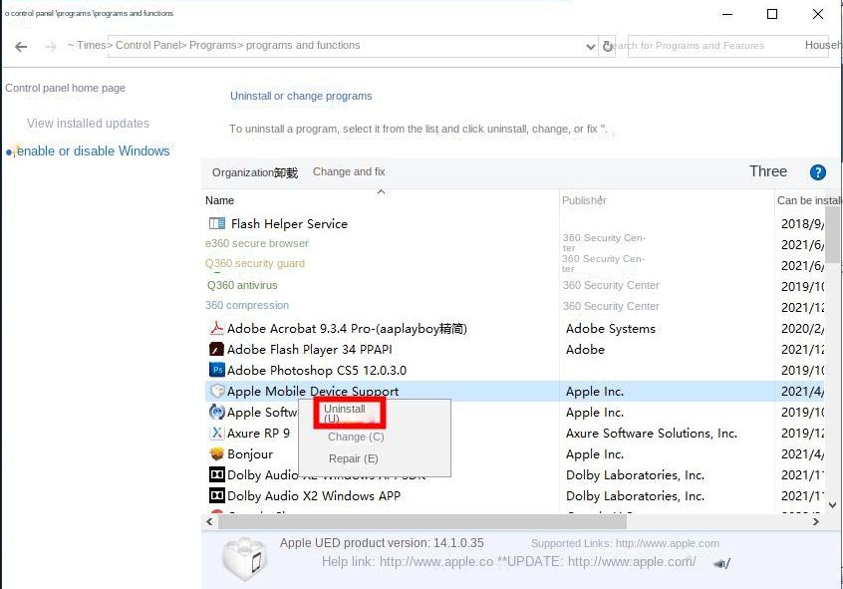
Task: Click the refresh icon beside the address bar
Action: (x=607, y=45)
